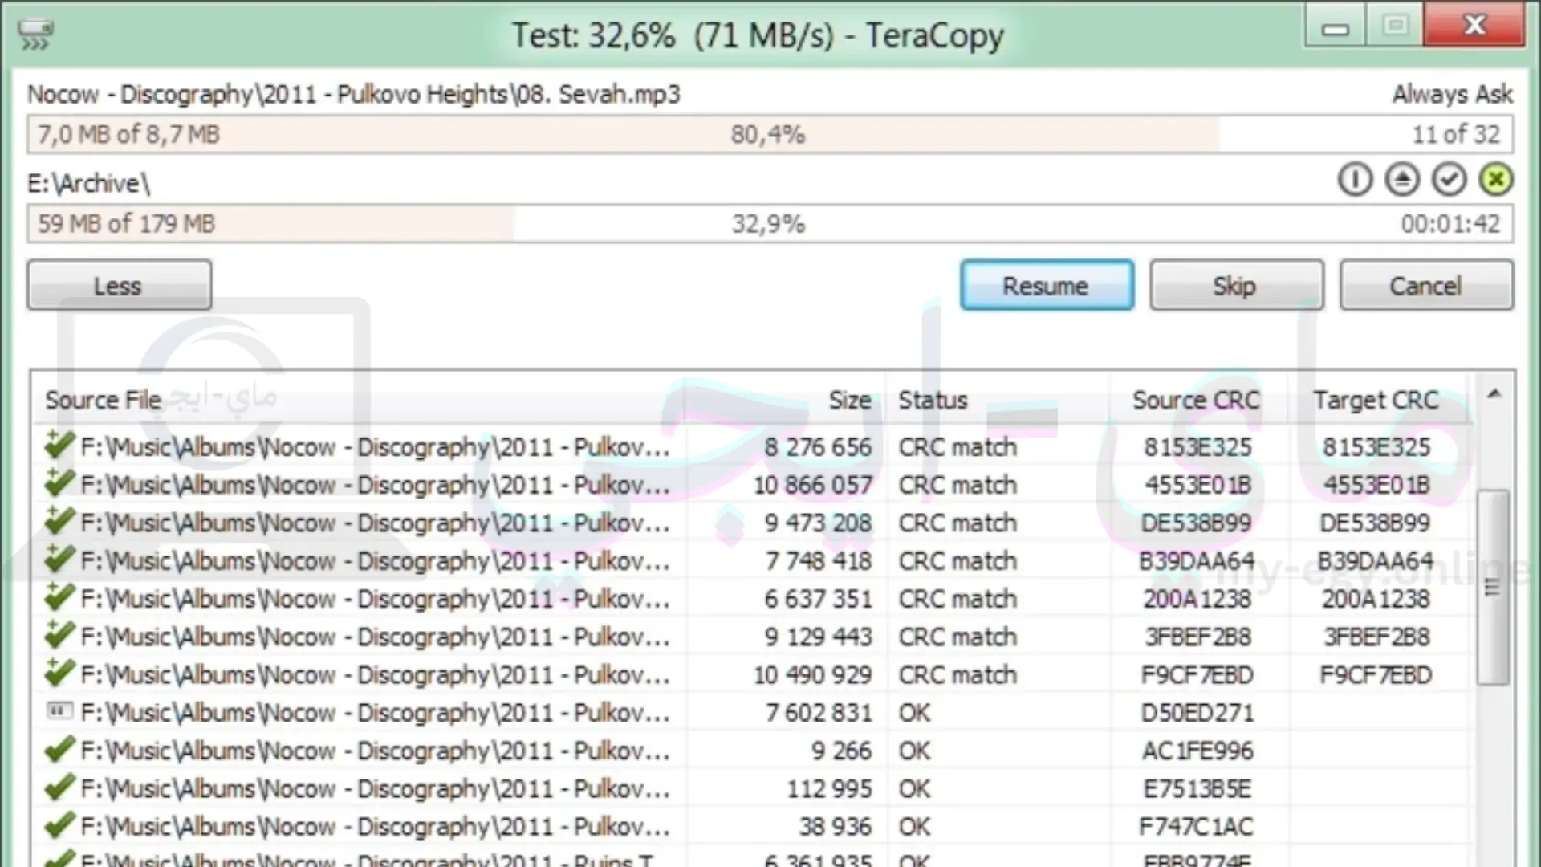Click the paused status icon of row D50ED271
This screenshot has width=1541, height=867.
point(59,711)
